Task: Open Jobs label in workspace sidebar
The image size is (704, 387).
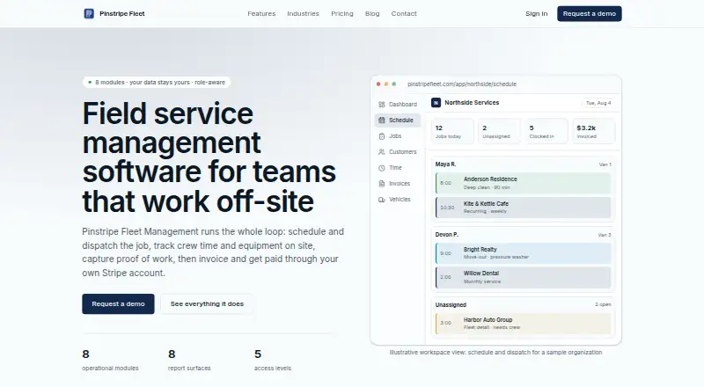Action: pyautogui.click(x=395, y=136)
